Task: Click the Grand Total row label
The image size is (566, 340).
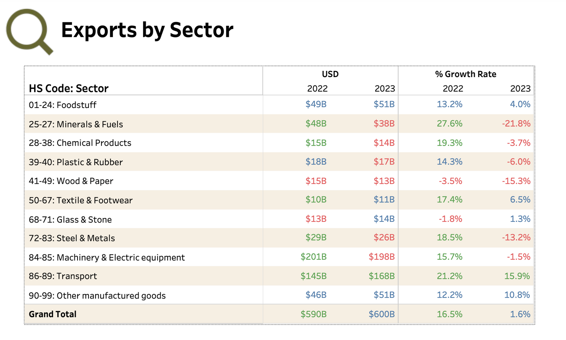Action: click(x=52, y=314)
